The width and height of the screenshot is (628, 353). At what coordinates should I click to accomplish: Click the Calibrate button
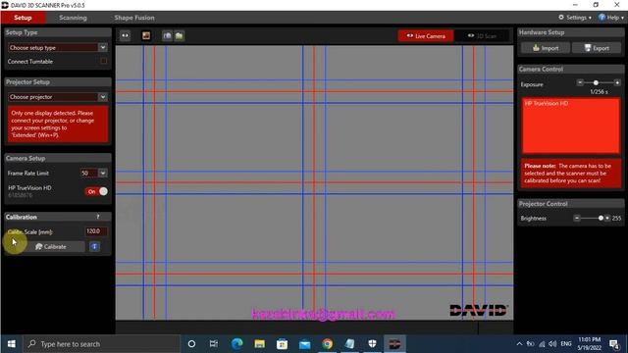(x=51, y=246)
